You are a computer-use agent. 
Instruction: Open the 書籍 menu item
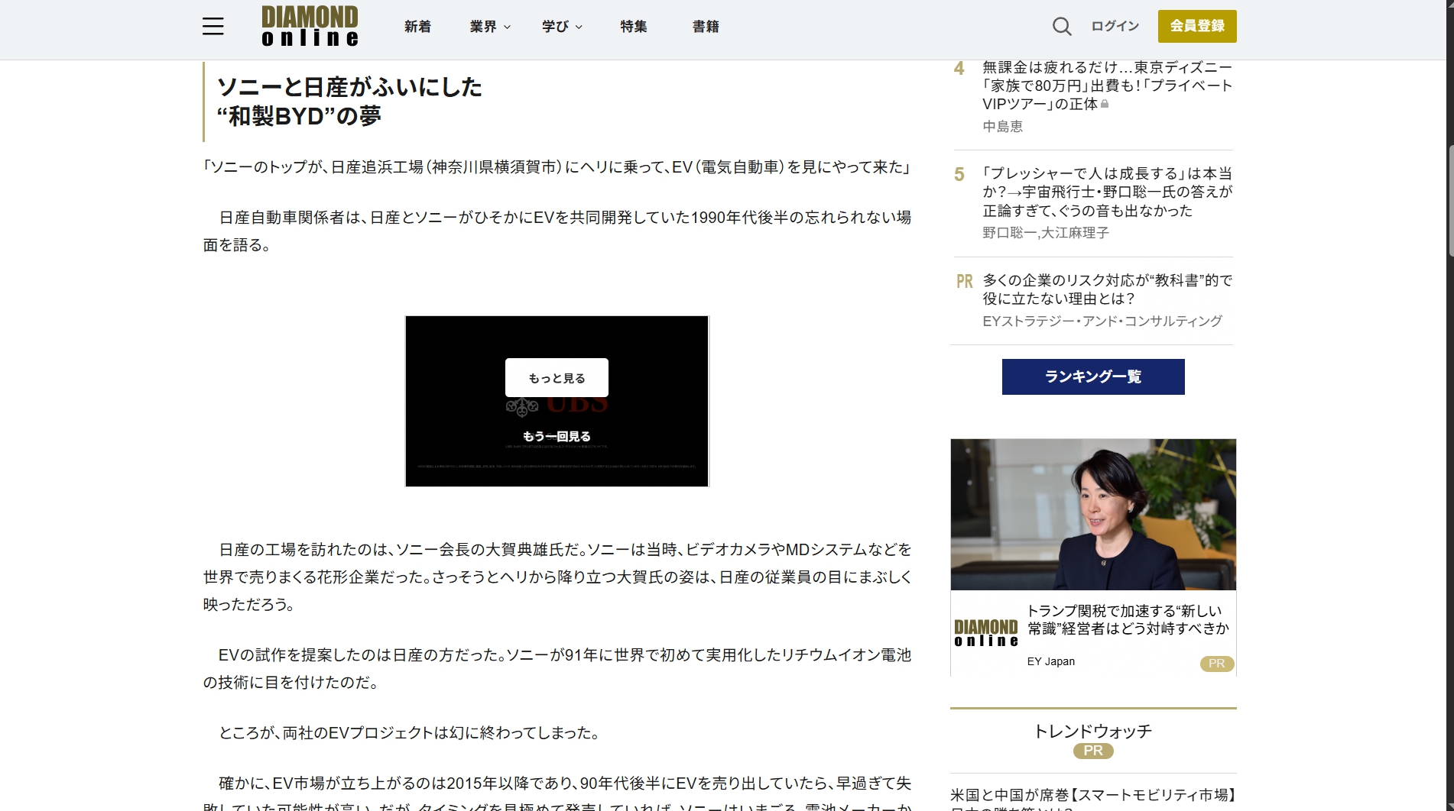pyautogui.click(x=706, y=27)
